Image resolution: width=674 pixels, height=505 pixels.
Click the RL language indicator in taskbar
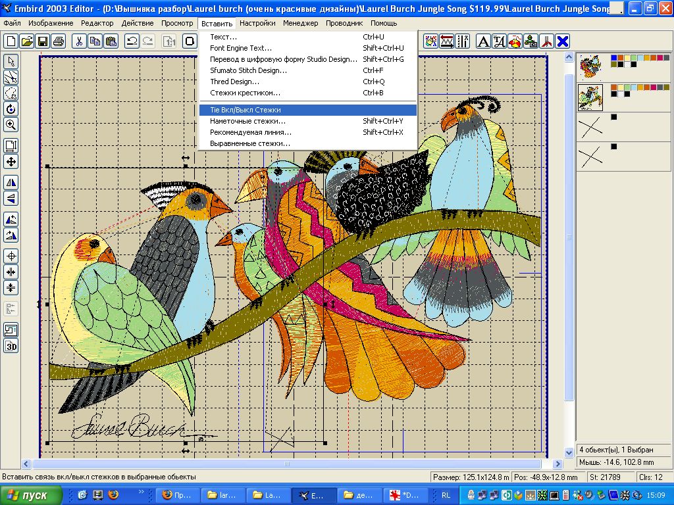point(446,495)
